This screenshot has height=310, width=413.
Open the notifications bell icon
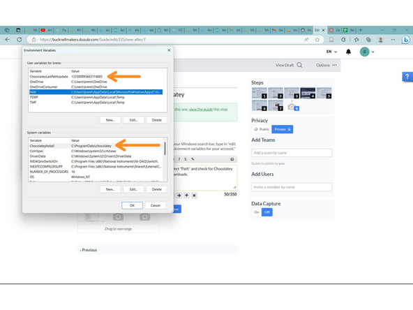pos(348,52)
